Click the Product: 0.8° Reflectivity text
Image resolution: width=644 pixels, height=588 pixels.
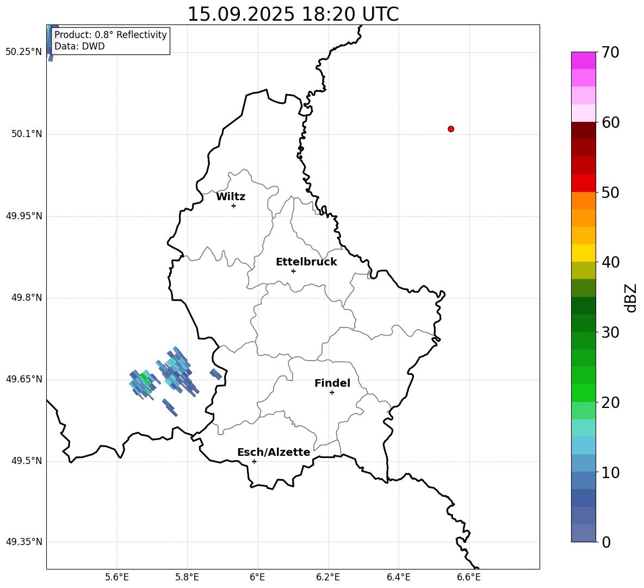coord(110,34)
